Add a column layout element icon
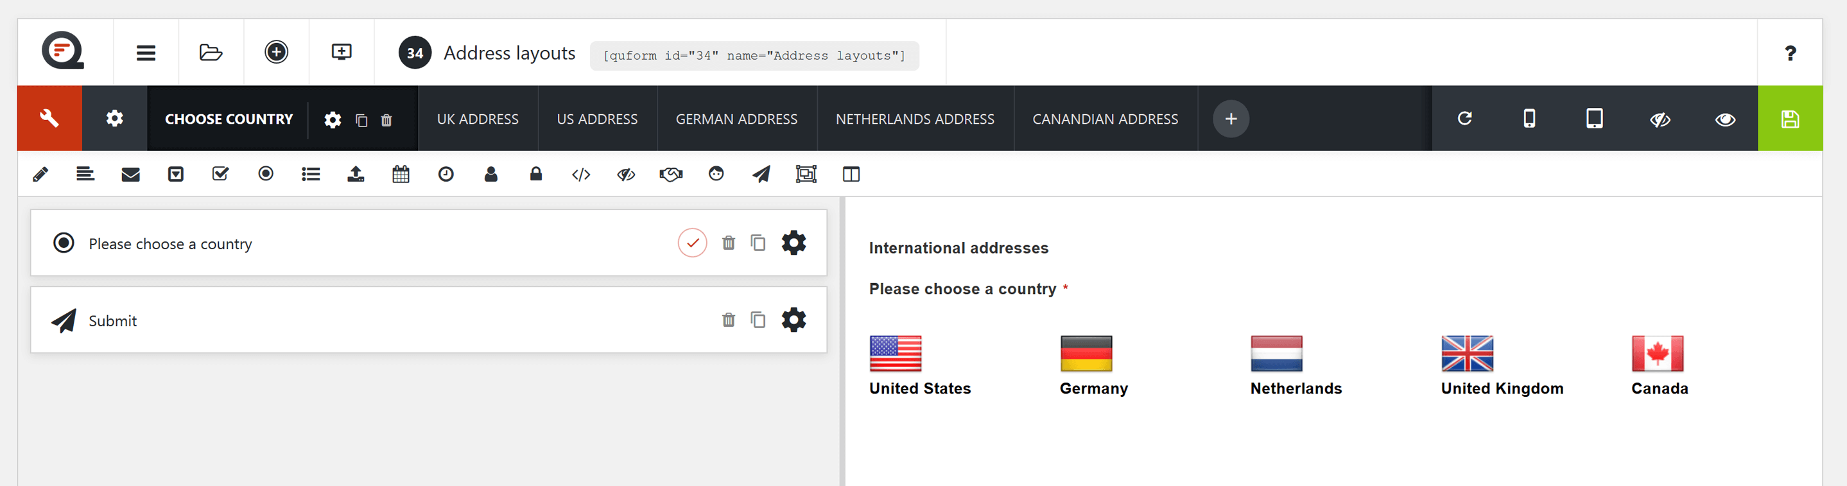This screenshot has width=1847, height=486. 851,174
